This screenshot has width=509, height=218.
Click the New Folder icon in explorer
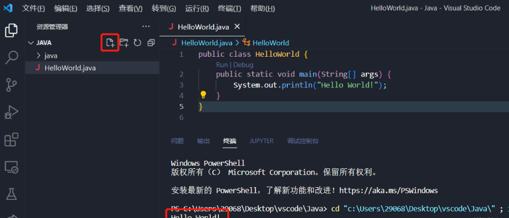click(x=124, y=42)
